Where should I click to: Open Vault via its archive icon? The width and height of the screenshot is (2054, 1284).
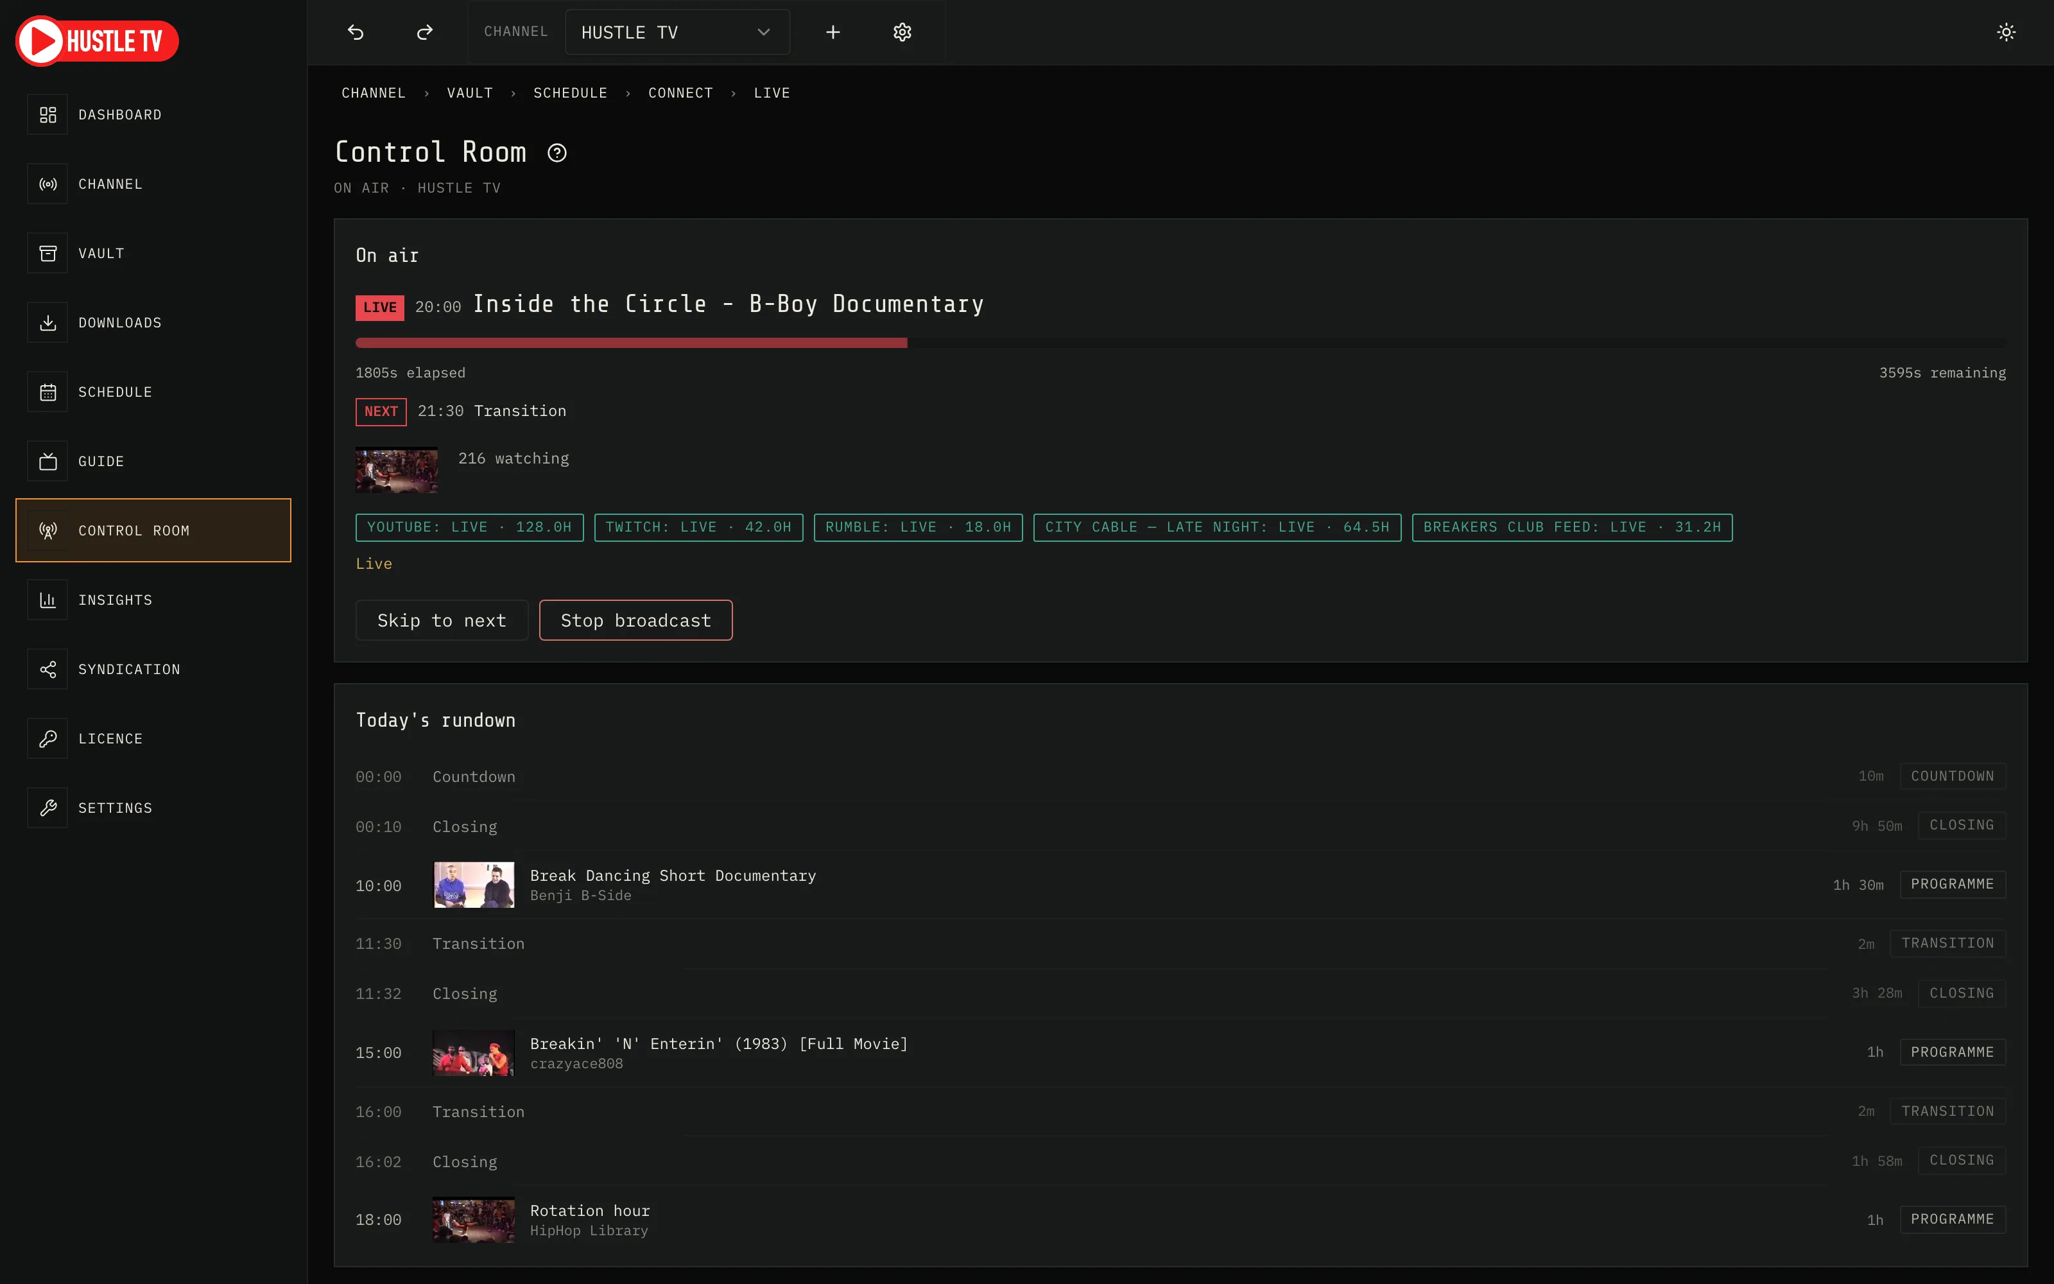click(x=47, y=253)
